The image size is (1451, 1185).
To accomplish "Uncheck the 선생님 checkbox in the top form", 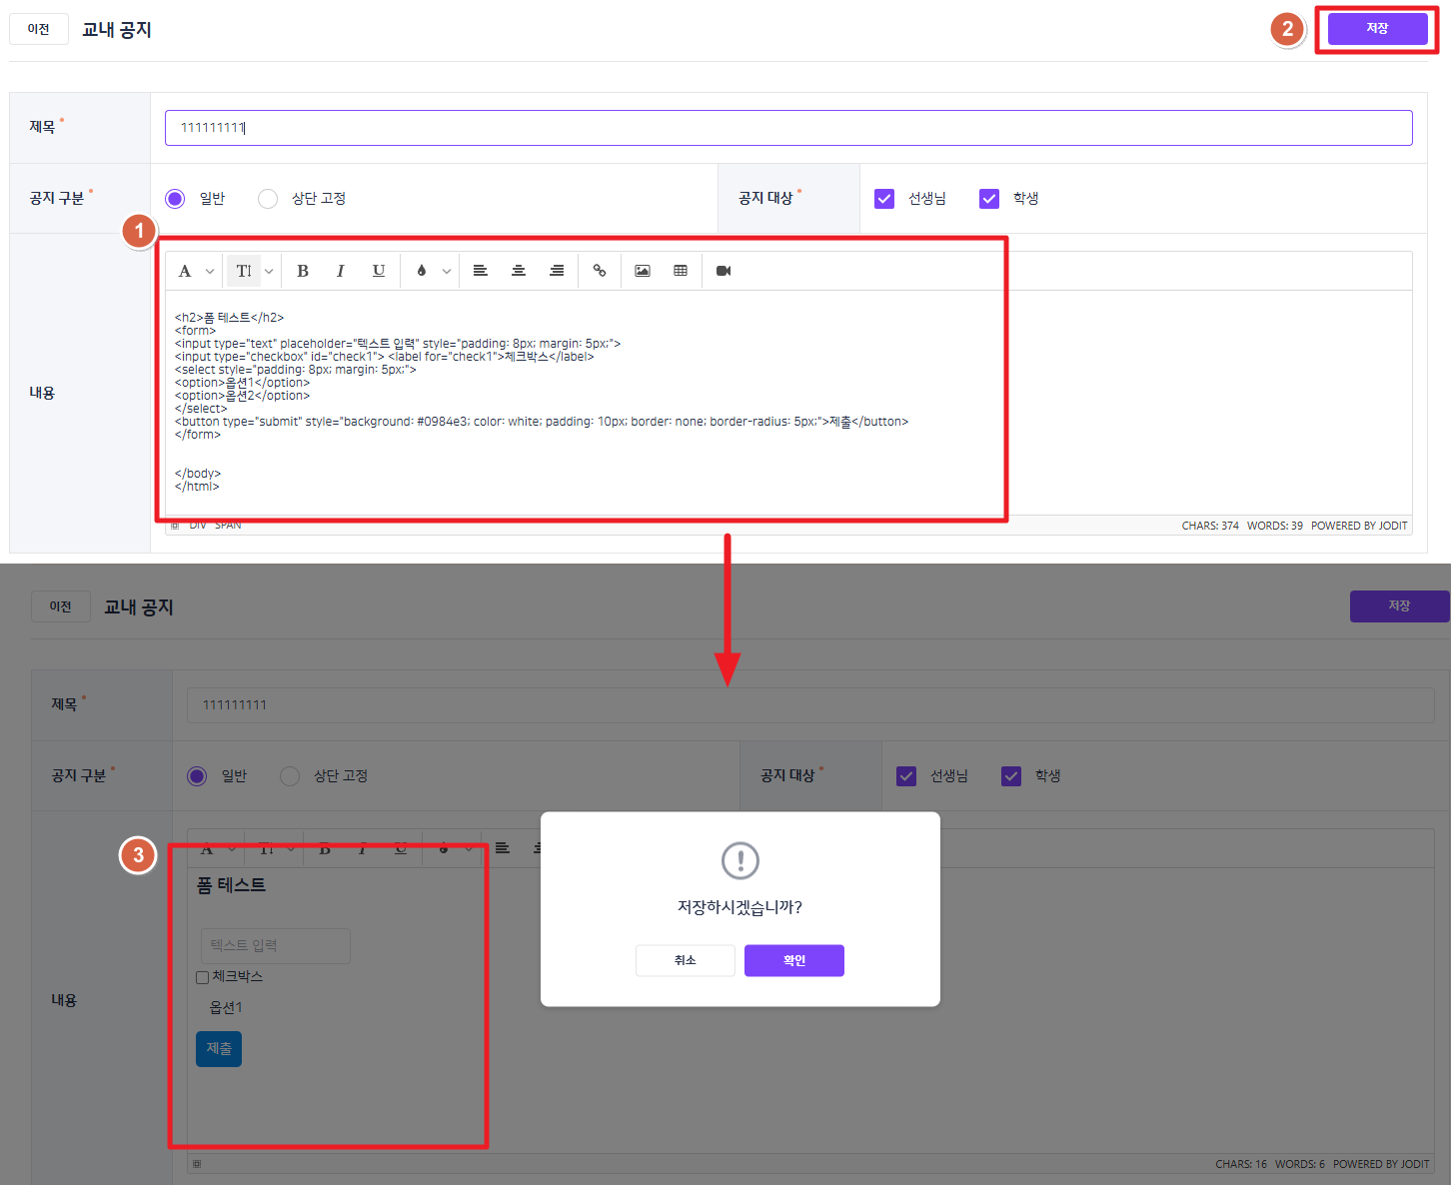I will pos(884,199).
